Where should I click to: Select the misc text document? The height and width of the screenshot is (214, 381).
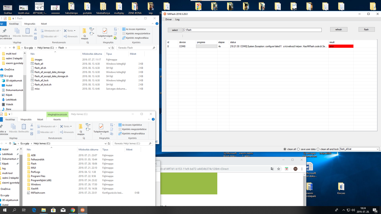(37, 89)
